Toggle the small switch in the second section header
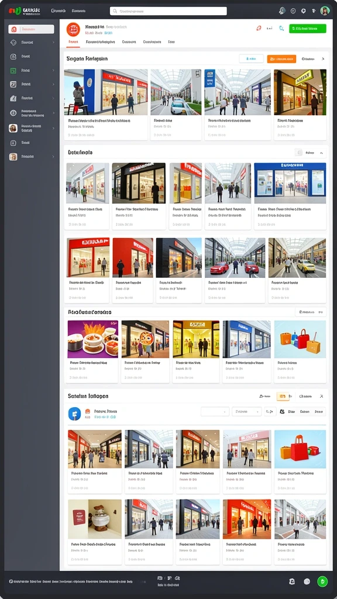337x599 pixels. click(299, 153)
